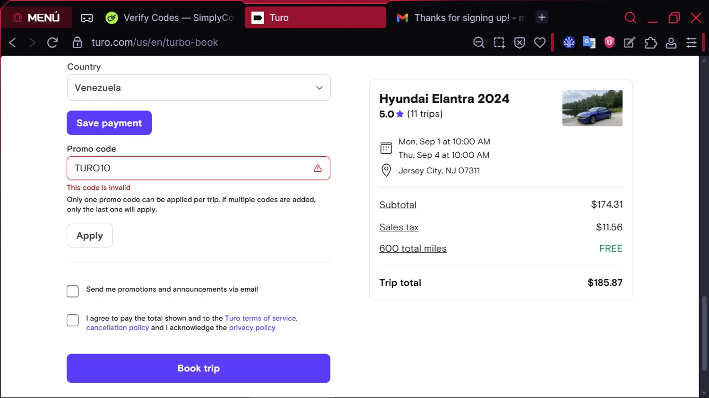Click the trip dates calendar icon
The height and width of the screenshot is (398, 709).
tap(386, 148)
